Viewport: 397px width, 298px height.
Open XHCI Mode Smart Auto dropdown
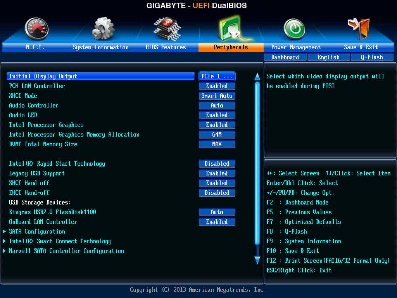tap(217, 96)
